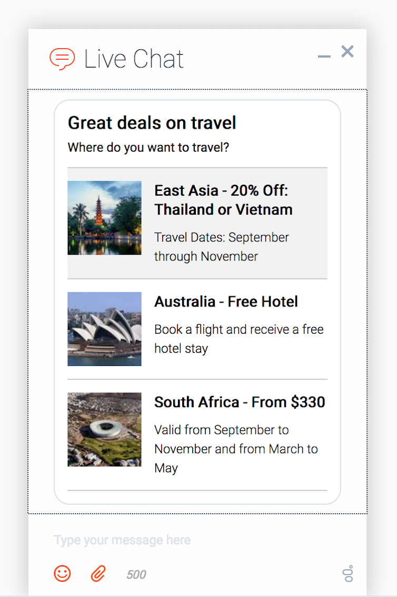Choose the Australia - Free Hotel title
This screenshot has height=597, width=397.
(226, 302)
